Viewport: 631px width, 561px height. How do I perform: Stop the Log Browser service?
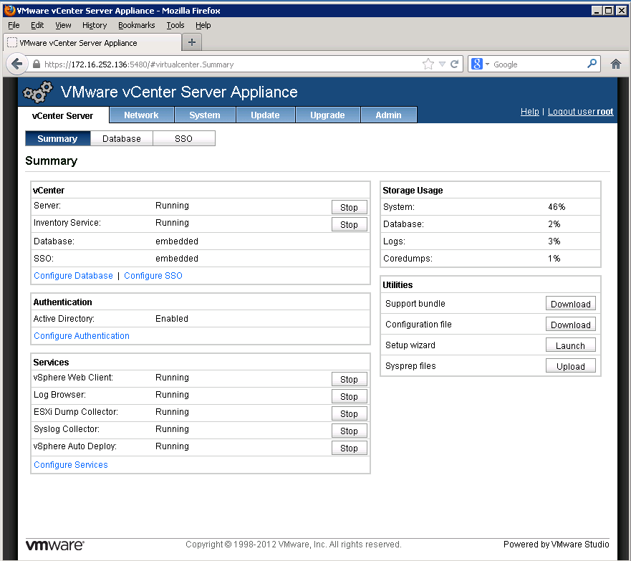350,396
